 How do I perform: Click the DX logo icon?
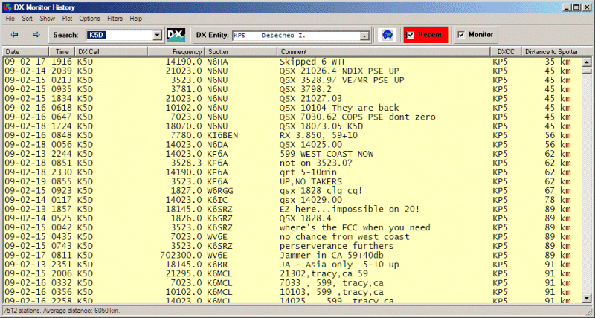click(176, 35)
